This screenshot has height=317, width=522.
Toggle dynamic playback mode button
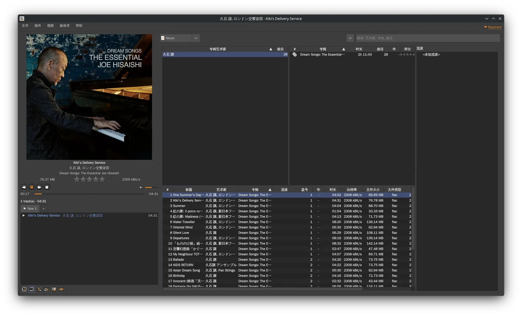[x=46, y=289]
